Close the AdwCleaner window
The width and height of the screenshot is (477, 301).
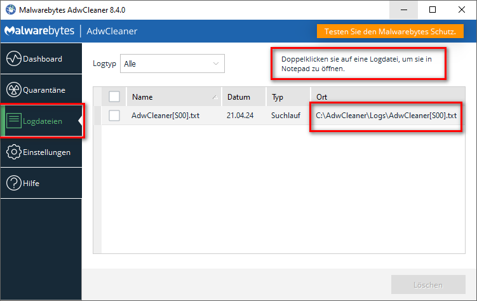(x=462, y=10)
